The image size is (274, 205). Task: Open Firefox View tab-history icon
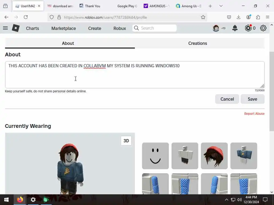[x=5, y=6]
